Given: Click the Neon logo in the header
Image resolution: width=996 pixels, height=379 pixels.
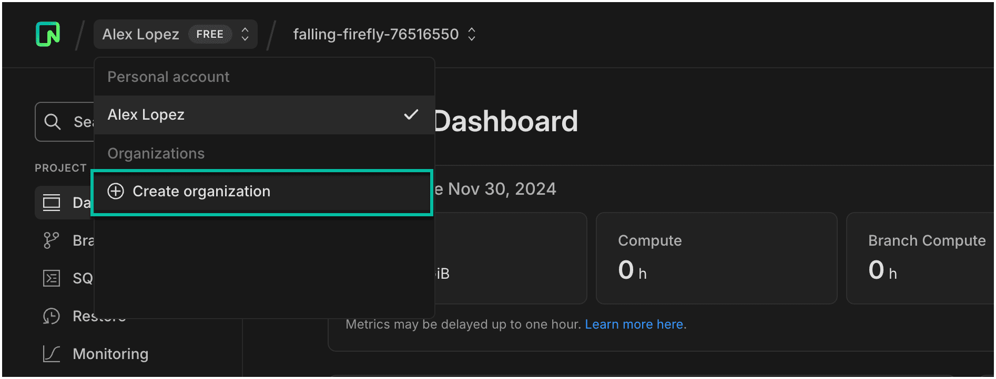Looking at the screenshot, I should tap(48, 34).
